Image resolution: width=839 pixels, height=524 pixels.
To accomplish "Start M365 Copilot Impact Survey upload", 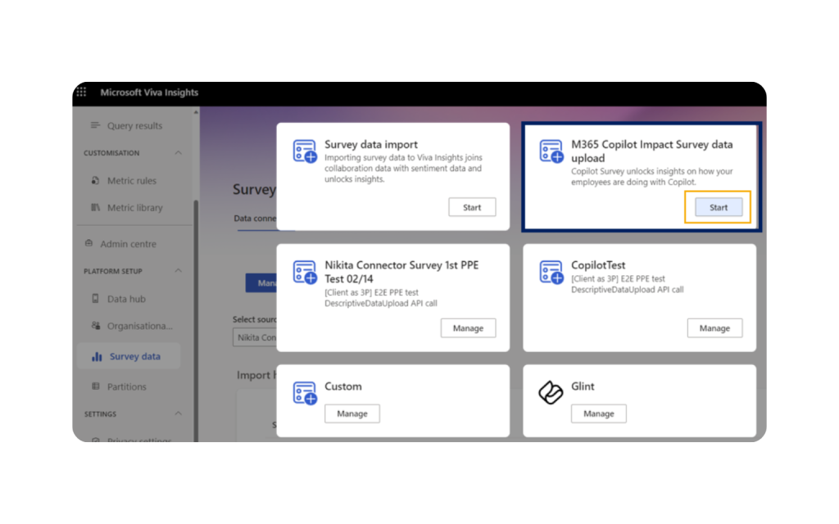I will pos(718,207).
